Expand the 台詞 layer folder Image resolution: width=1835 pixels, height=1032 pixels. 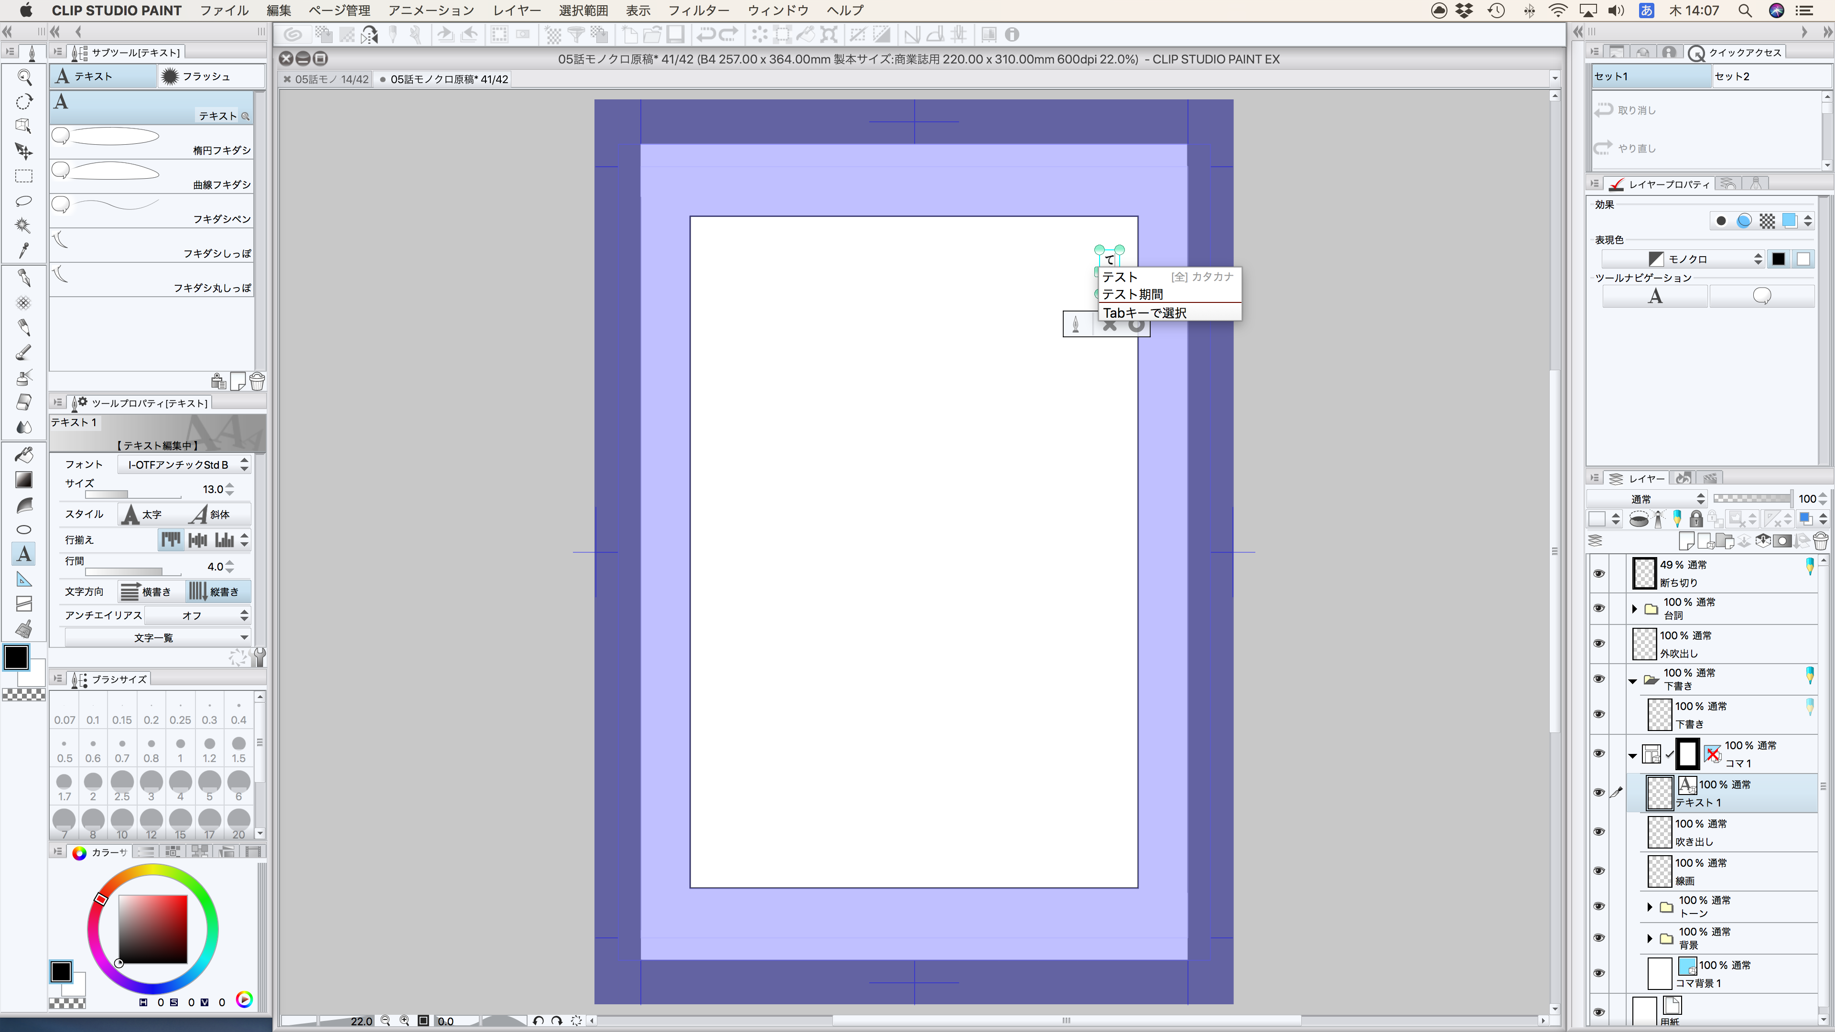tap(1635, 608)
